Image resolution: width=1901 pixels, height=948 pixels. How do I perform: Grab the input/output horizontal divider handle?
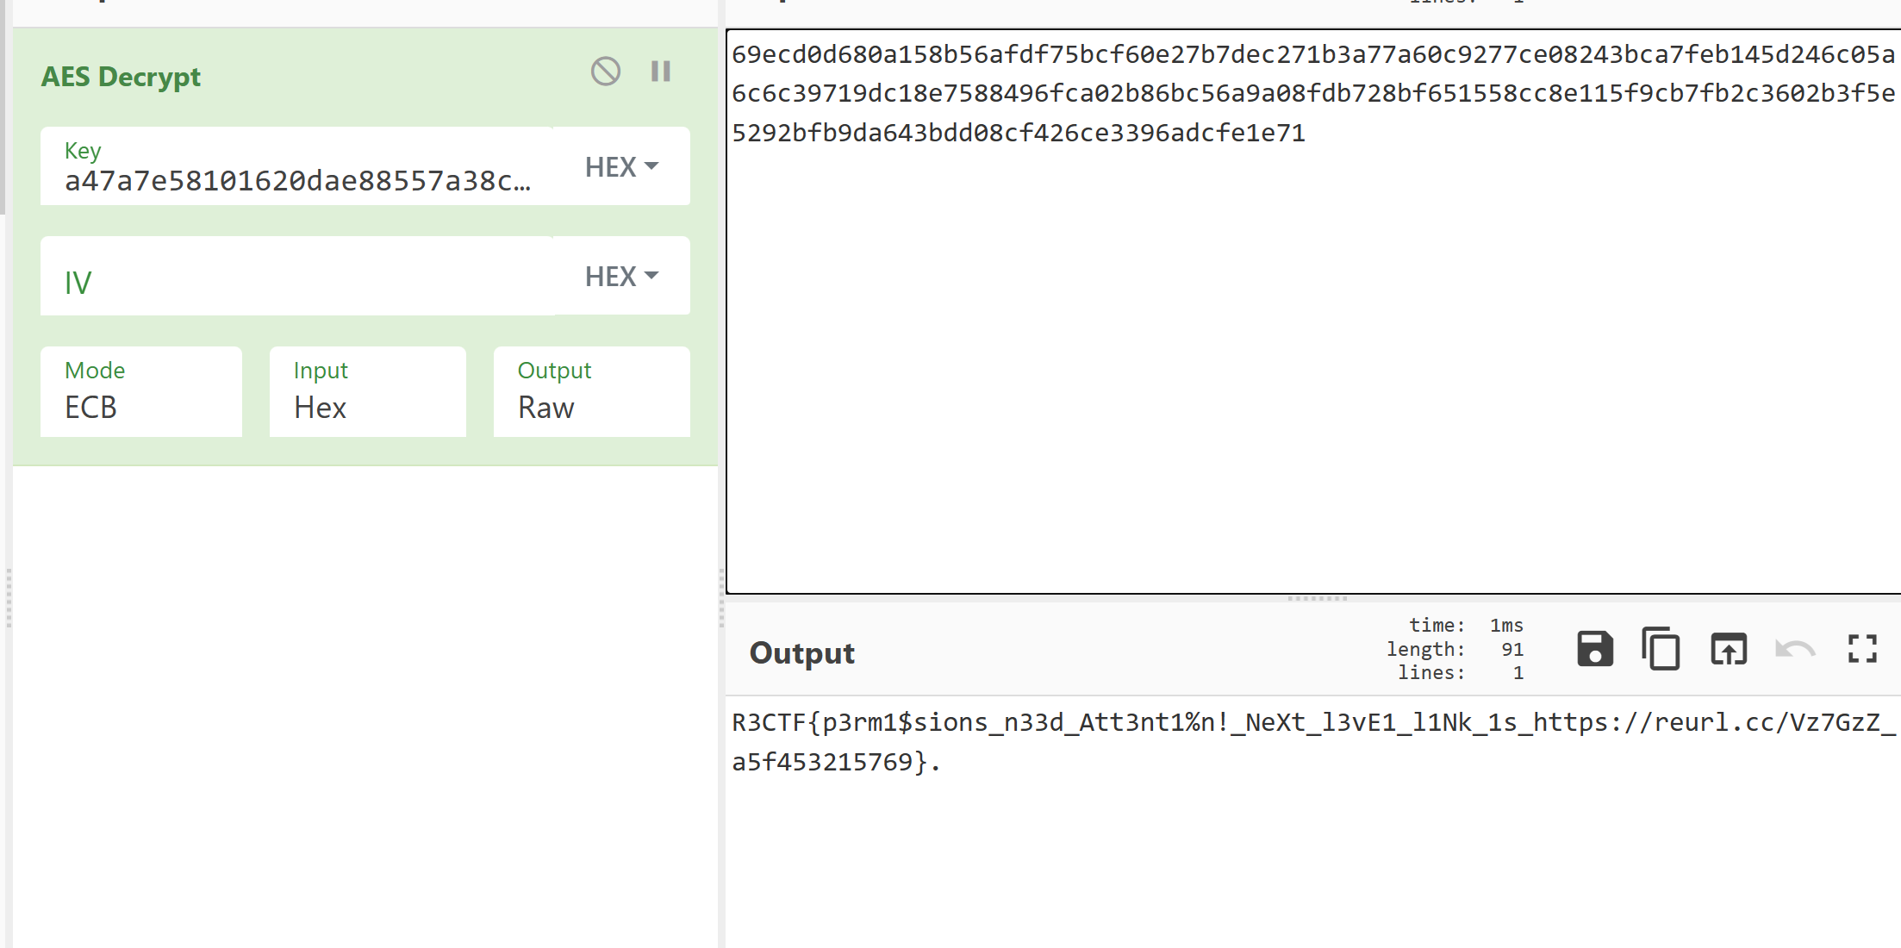coord(1316,598)
